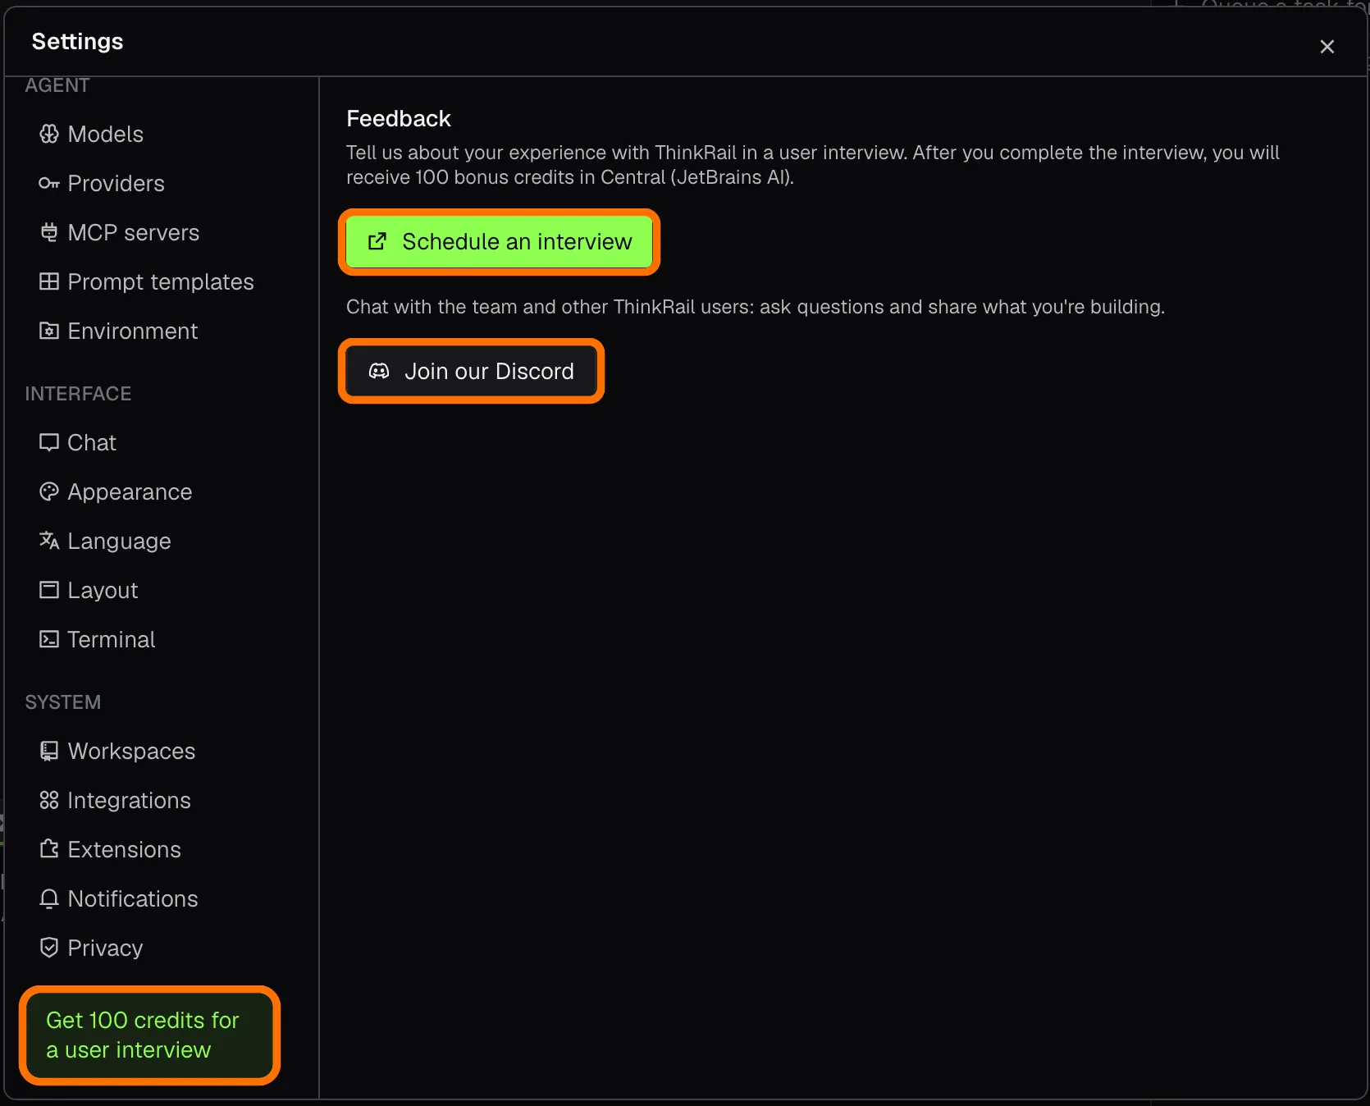
Task: Select Terminal label in sidebar
Action: tap(111, 639)
